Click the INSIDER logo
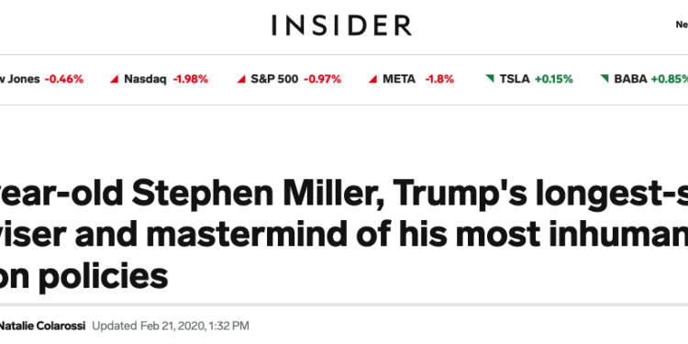This screenshot has width=688, height=344. 341,25
